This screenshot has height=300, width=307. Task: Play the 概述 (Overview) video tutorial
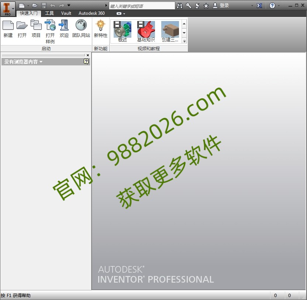(x=122, y=30)
